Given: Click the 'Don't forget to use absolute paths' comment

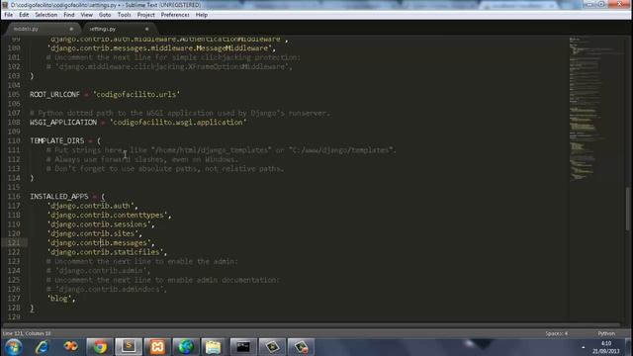Looking at the screenshot, I should [165, 169].
